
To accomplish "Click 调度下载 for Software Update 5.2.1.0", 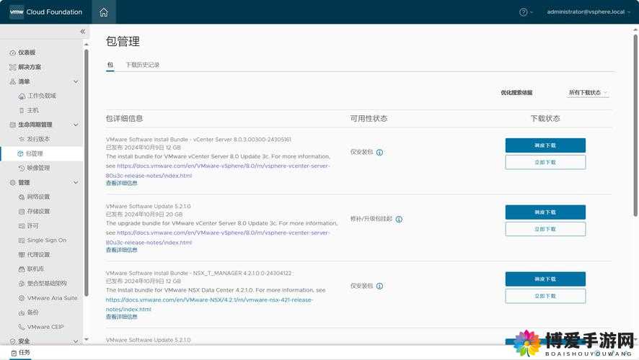I will (x=545, y=212).
